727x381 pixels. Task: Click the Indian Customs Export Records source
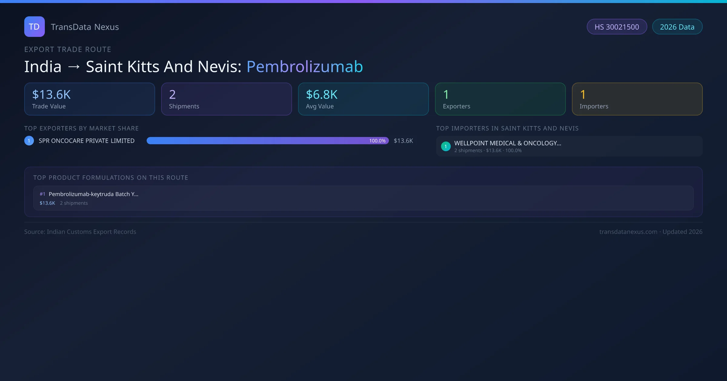(x=91, y=232)
